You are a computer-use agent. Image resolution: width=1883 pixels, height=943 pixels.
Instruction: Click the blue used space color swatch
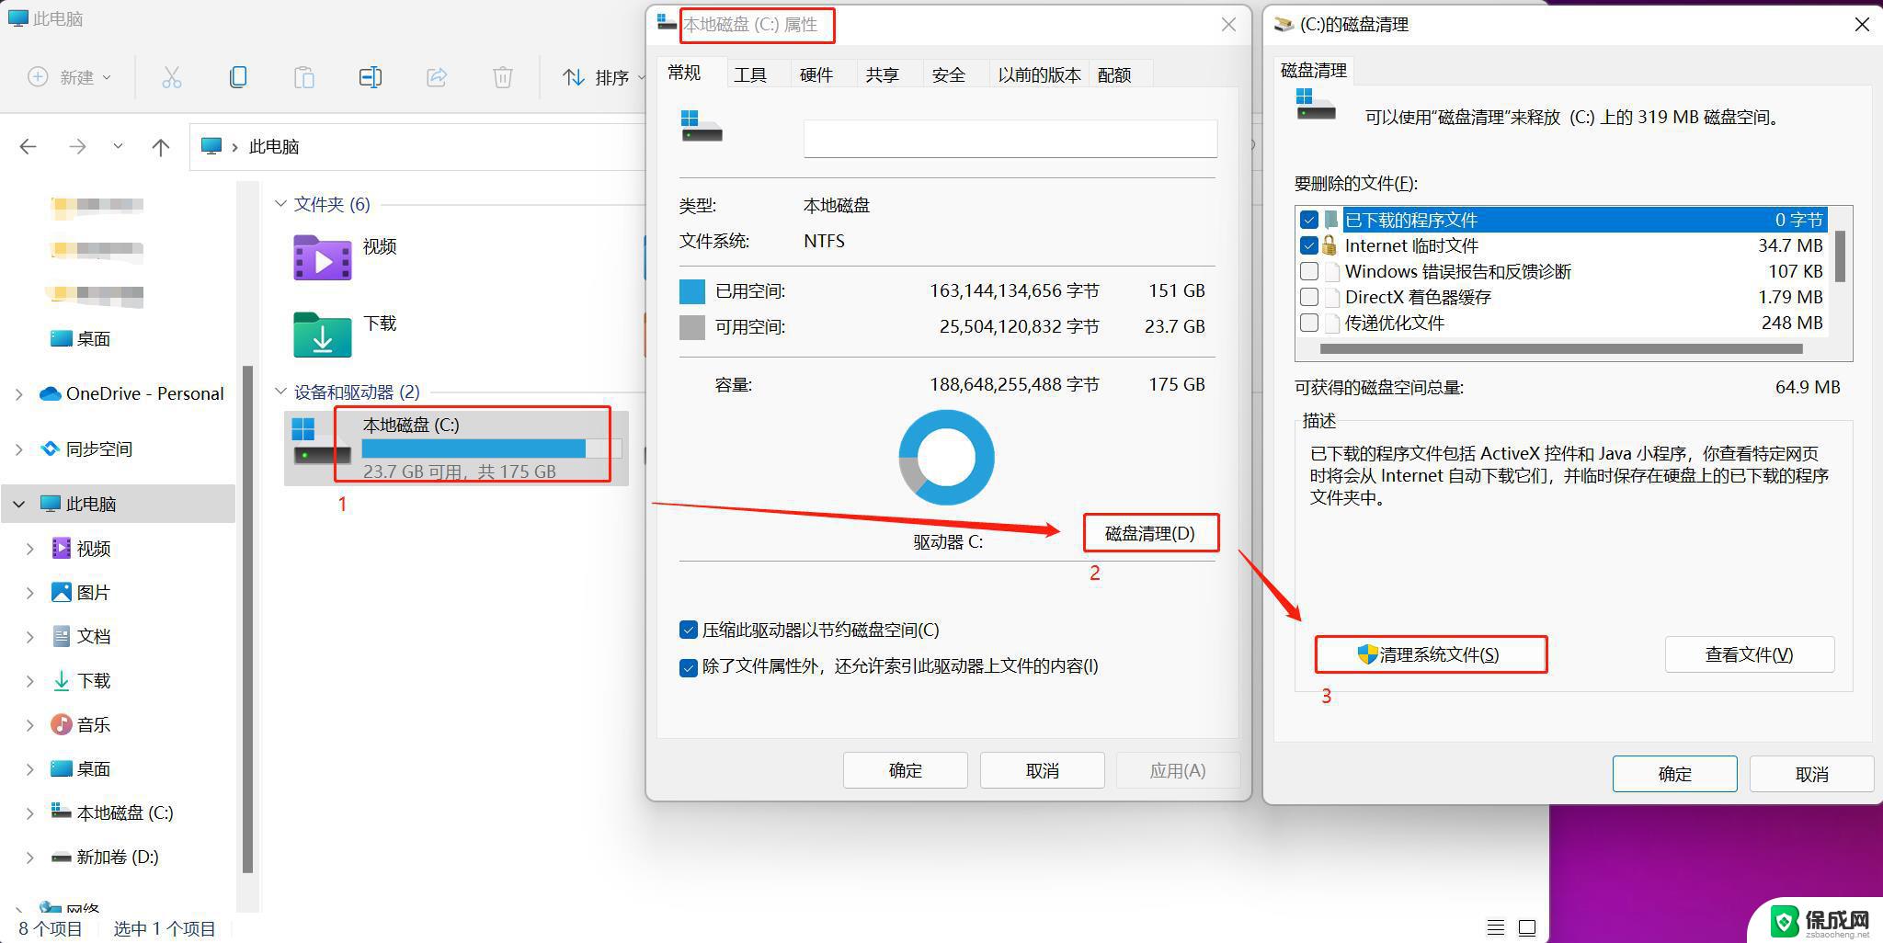click(692, 291)
